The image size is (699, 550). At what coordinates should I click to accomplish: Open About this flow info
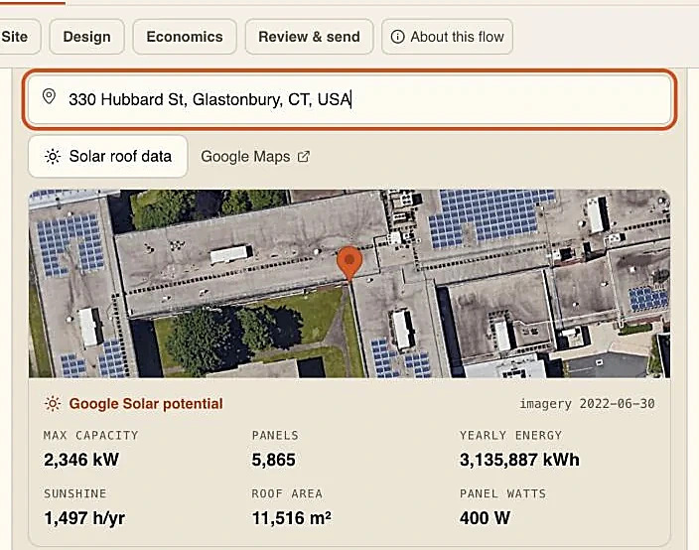tap(447, 37)
